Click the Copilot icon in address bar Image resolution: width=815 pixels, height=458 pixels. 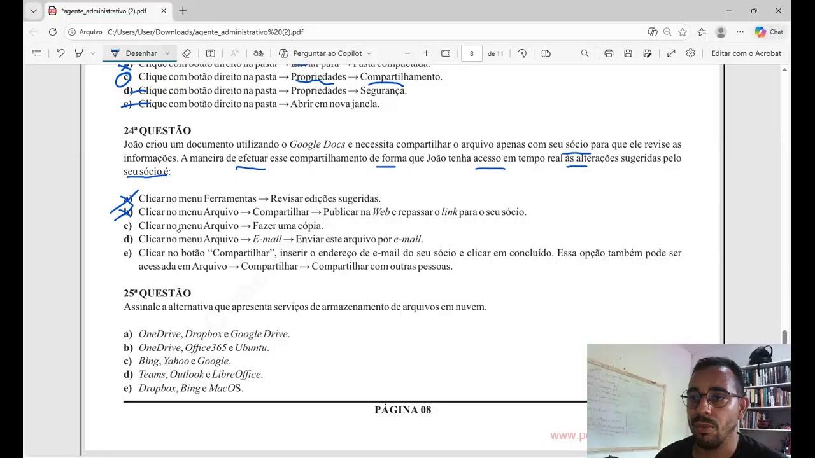pyautogui.click(x=653, y=32)
